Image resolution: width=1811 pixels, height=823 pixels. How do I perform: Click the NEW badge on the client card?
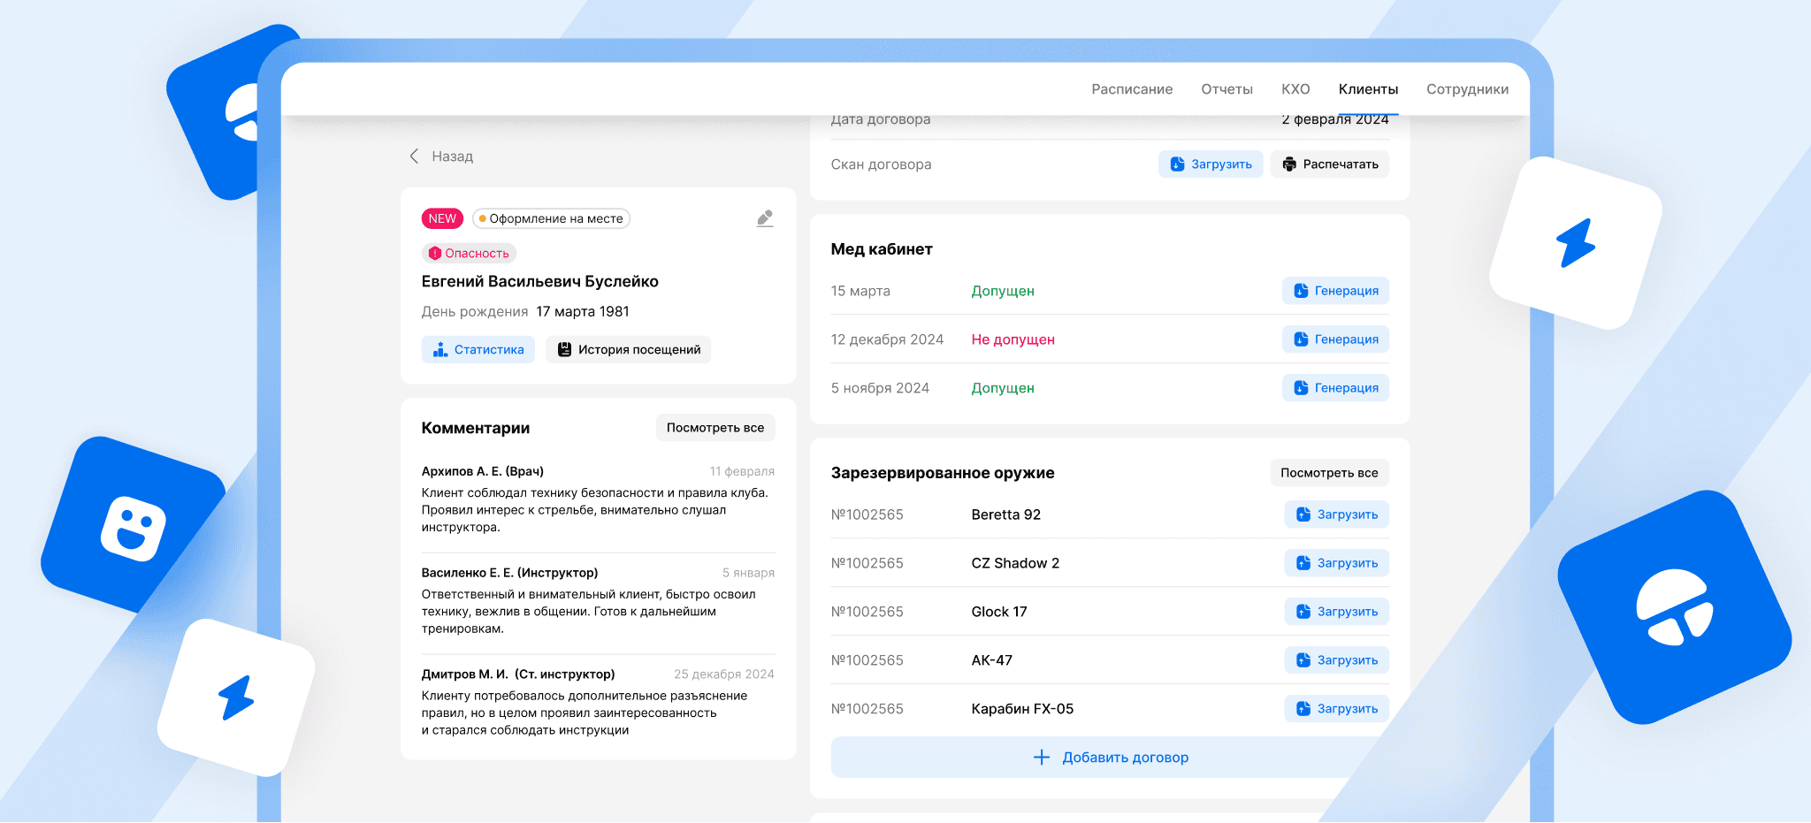coord(442,218)
